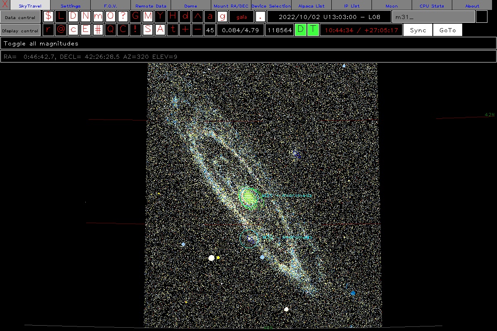Screen dimensions: 497x331
Task: Click the plus zoom button
Action: tap(185, 30)
